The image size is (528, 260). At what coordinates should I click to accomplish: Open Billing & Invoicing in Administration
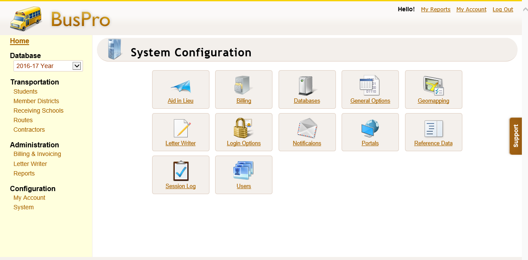(x=37, y=154)
